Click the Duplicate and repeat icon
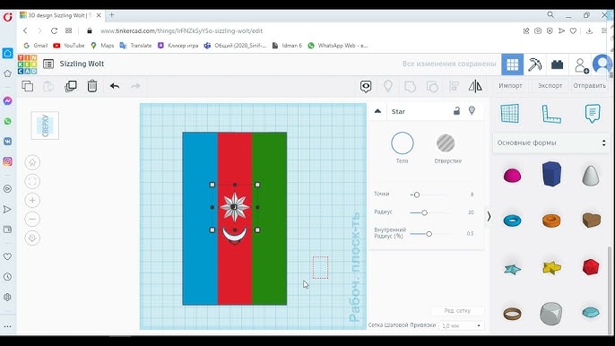 point(71,86)
